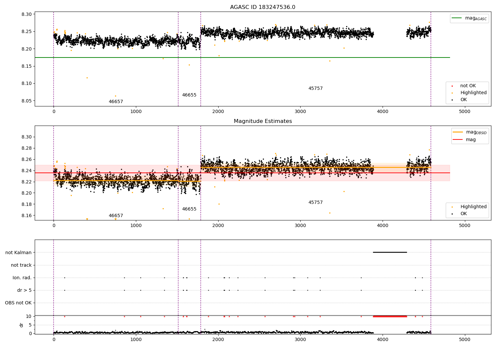Click 'Highlighted' legend entry in middle plot
The width and height of the screenshot is (496, 347).
[470, 207]
